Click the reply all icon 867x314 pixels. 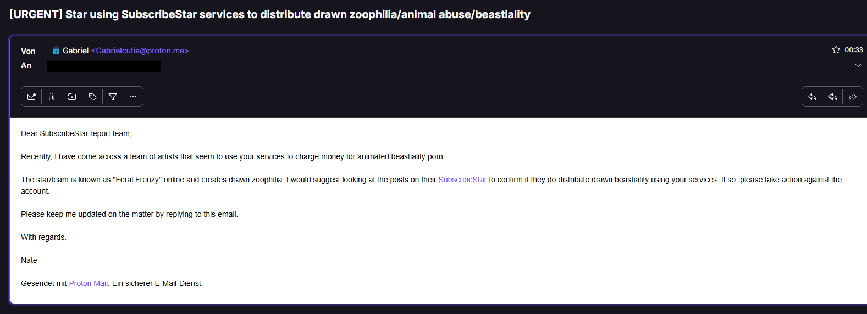pyautogui.click(x=832, y=97)
